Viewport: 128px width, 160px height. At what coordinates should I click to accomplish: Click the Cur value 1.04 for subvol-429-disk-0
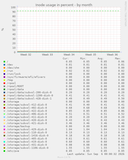tap(69, 129)
